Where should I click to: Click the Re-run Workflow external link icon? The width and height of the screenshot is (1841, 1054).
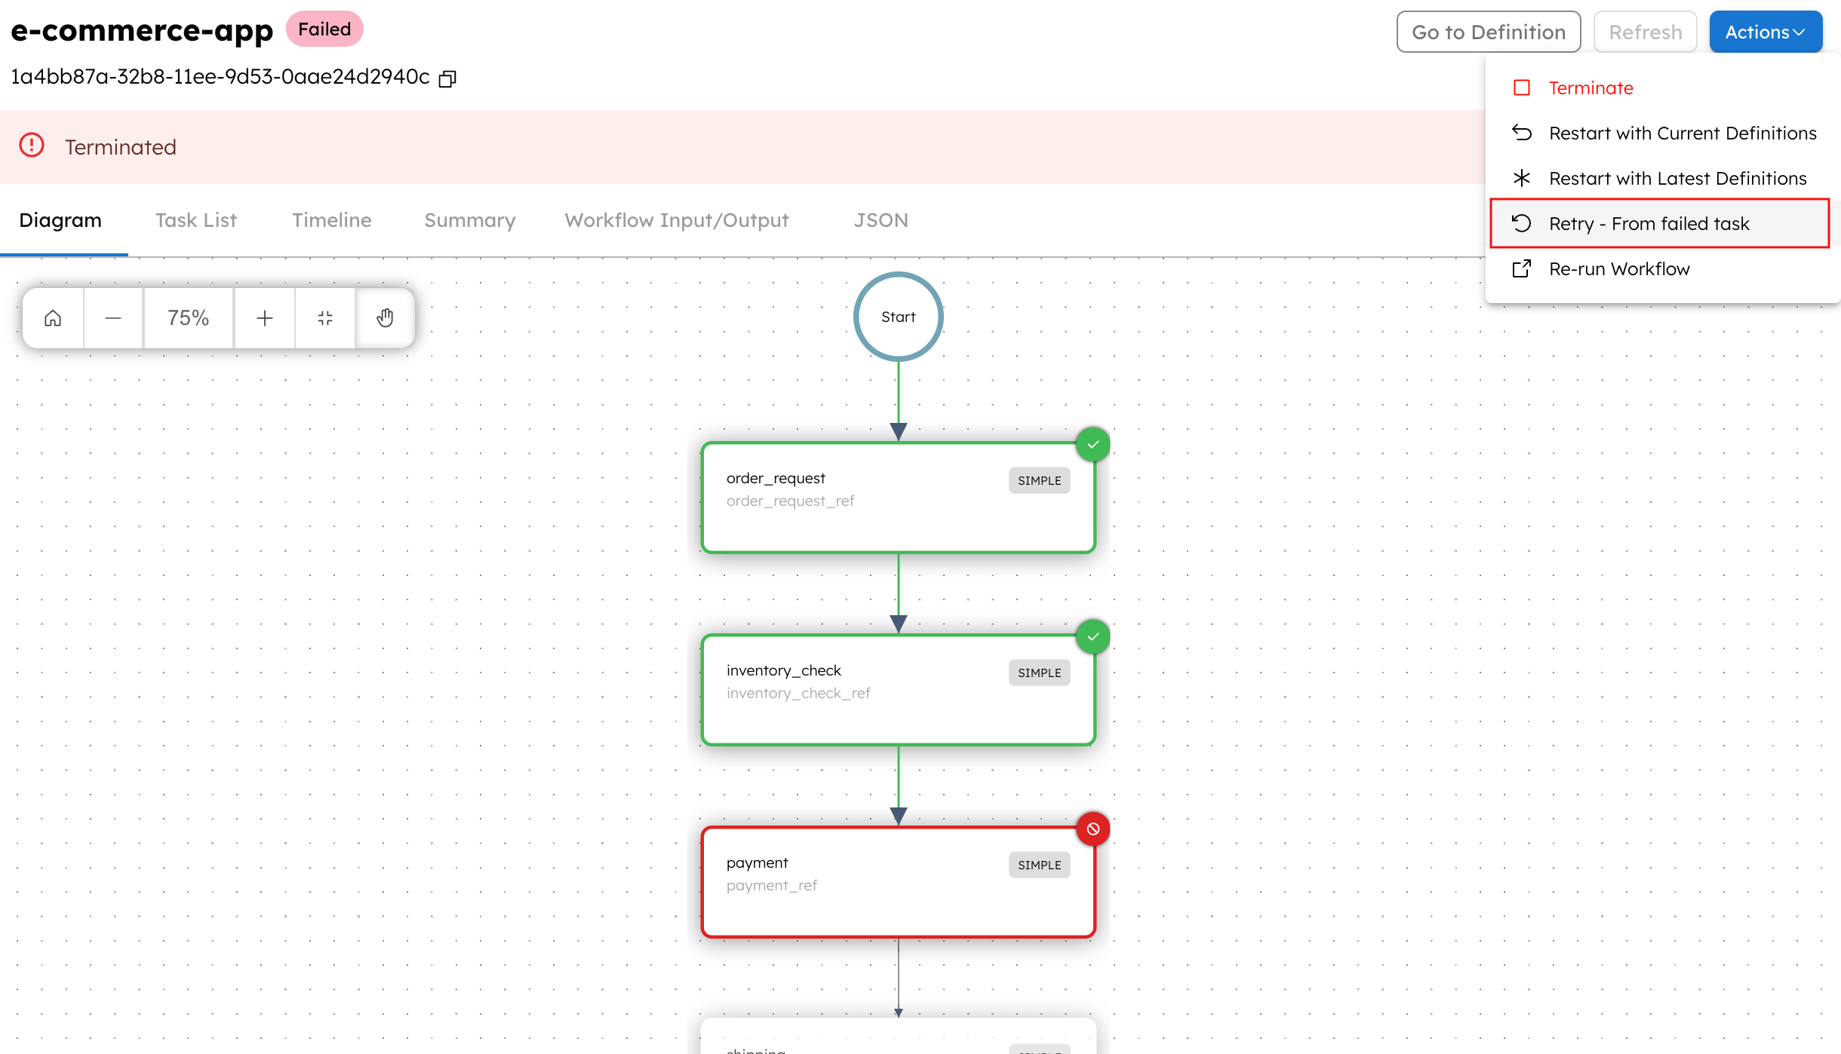tap(1522, 268)
